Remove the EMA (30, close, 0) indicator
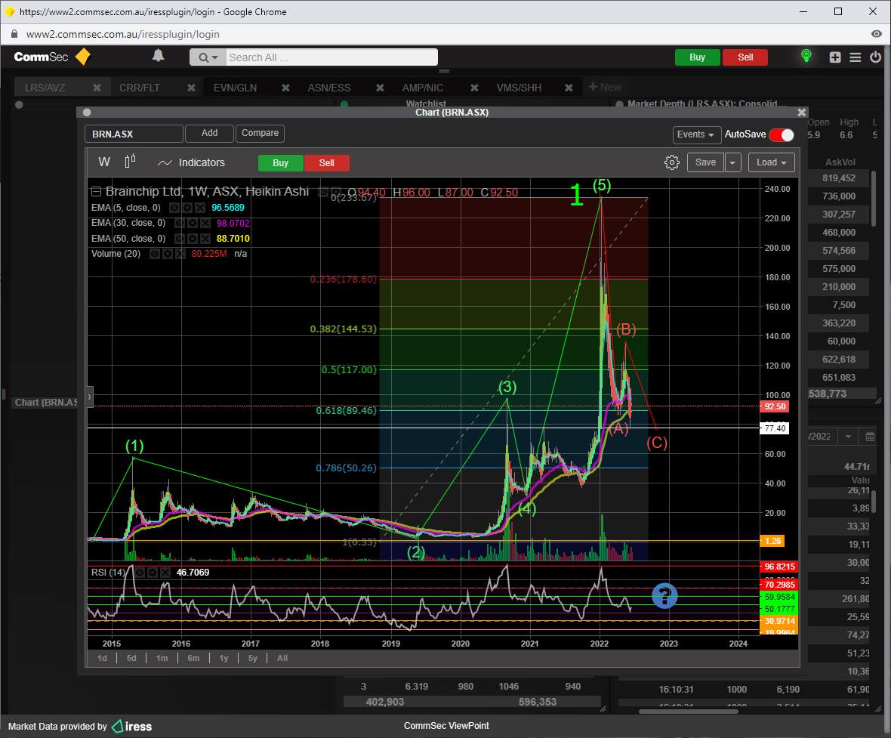 click(x=205, y=224)
